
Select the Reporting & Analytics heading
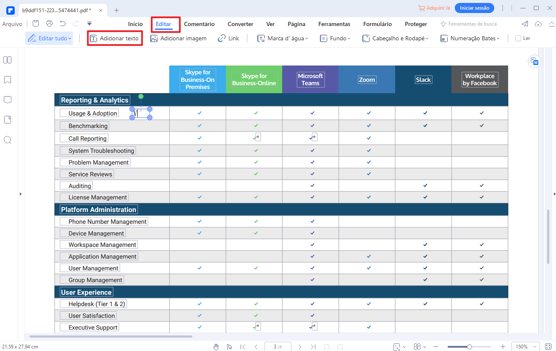click(94, 100)
